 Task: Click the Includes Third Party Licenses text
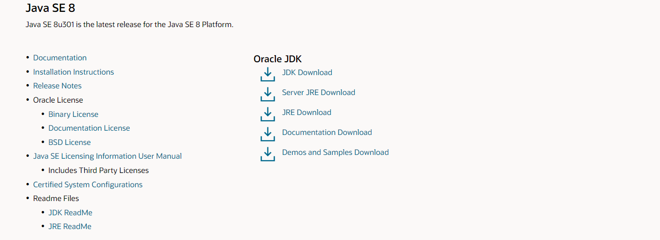99,170
